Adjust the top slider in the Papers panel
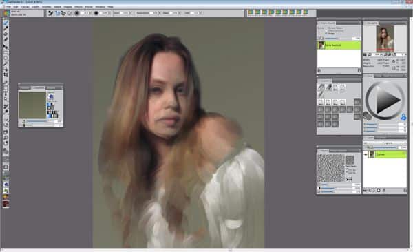 click(x=336, y=185)
